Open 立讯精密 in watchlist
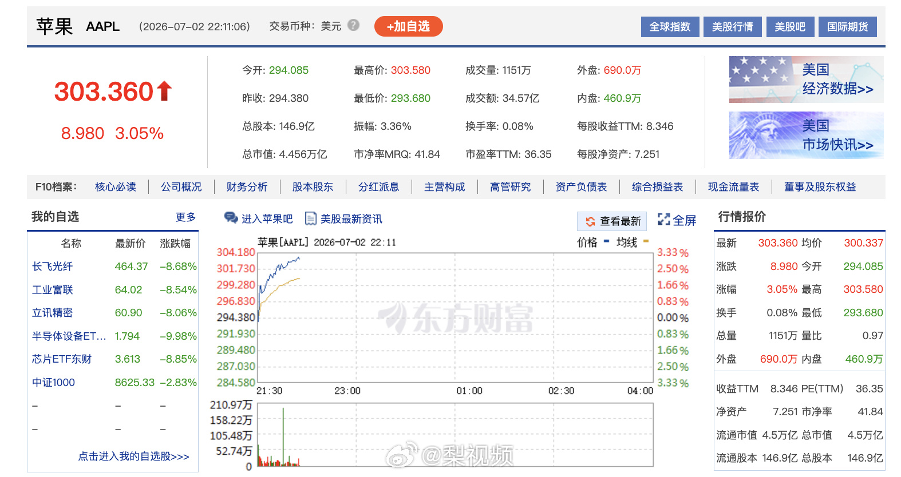Viewport: 901px width, 477px height. click(53, 313)
